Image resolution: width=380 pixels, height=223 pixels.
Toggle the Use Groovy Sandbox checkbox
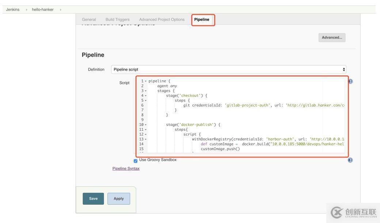pyautogui.click(x=136, y=160)
